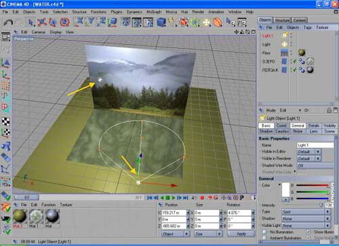The image size is (339, 246).
Task: Select Light.1 in the object manager
Action: [268, 36]
